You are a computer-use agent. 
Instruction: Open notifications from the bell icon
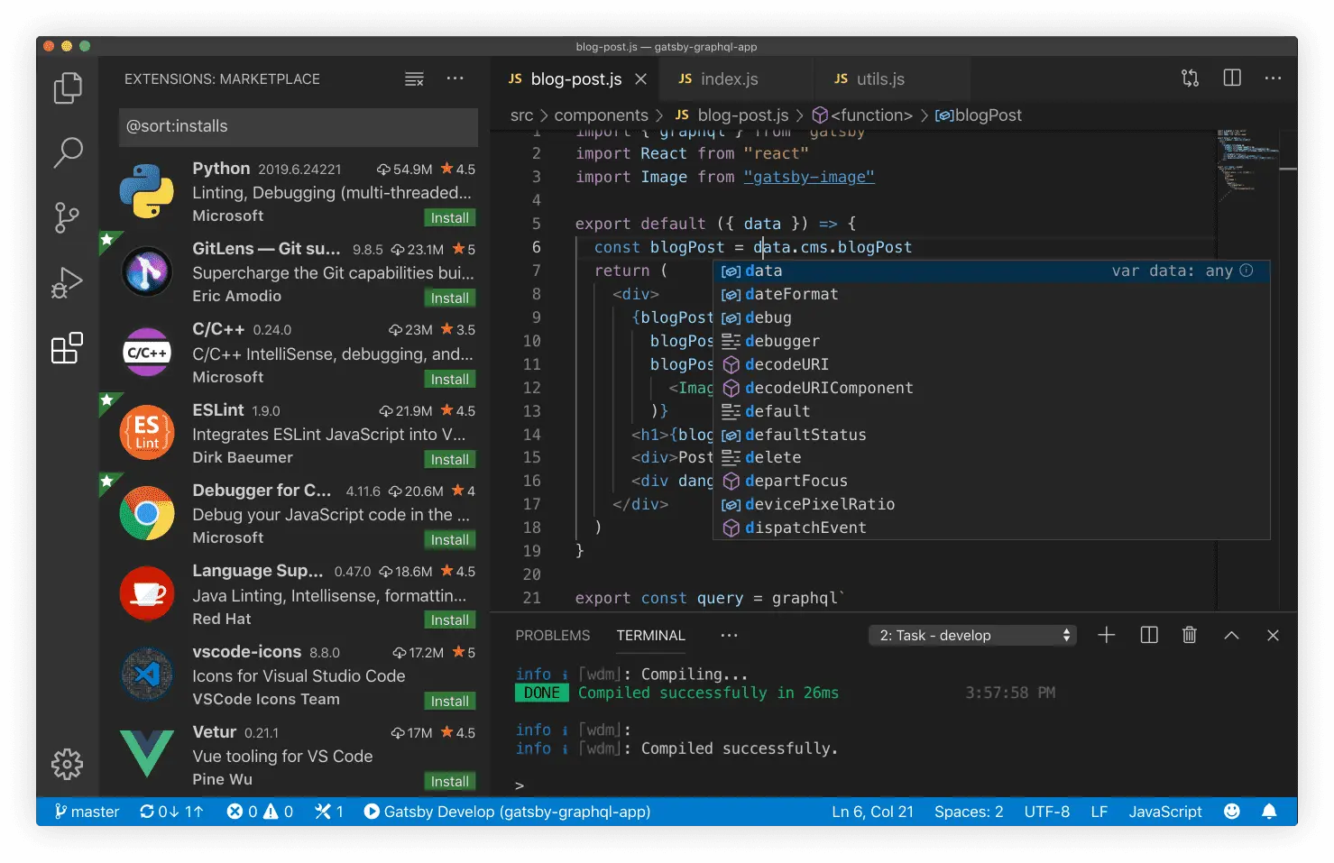(x=1270, y=811)
